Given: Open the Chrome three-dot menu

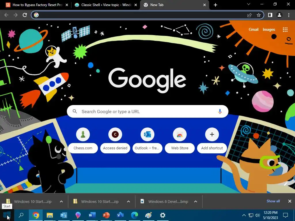Looking at the screenshot, I should pyautogui.click(x=289, y=15).
